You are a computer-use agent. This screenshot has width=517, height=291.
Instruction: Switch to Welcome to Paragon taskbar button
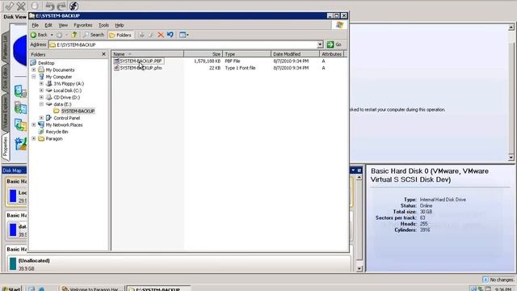click(x=91, y=289)
